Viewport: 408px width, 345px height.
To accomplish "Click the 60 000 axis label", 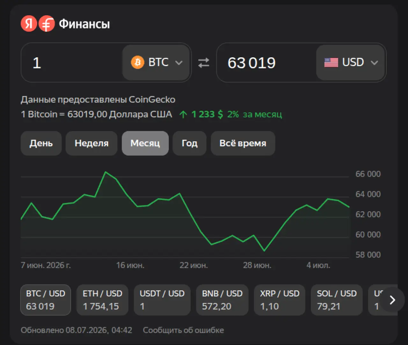I will [368, 234].
